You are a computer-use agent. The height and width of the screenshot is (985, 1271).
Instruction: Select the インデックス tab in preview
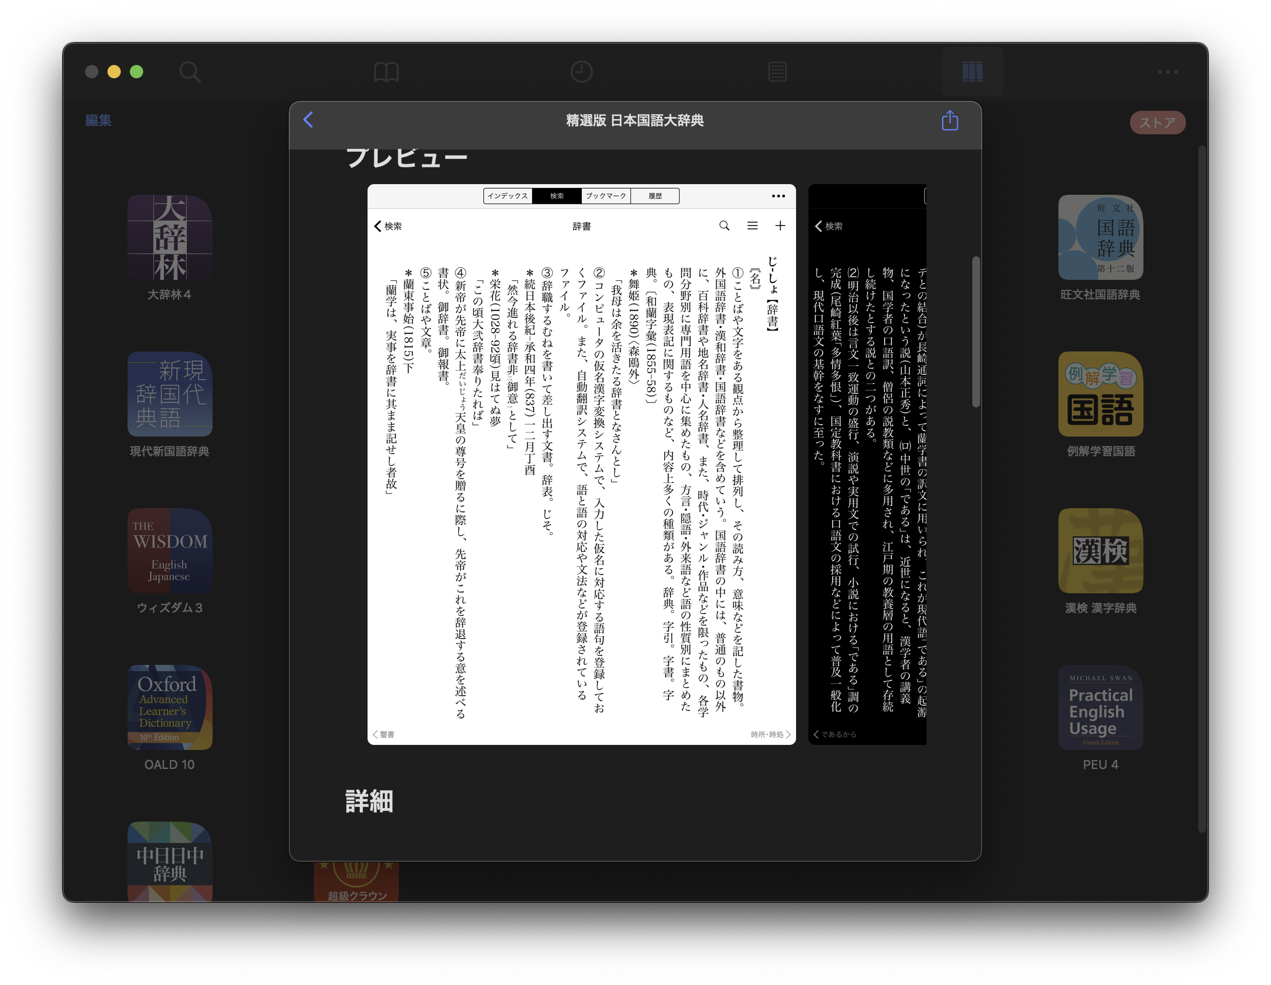point(507,196)
